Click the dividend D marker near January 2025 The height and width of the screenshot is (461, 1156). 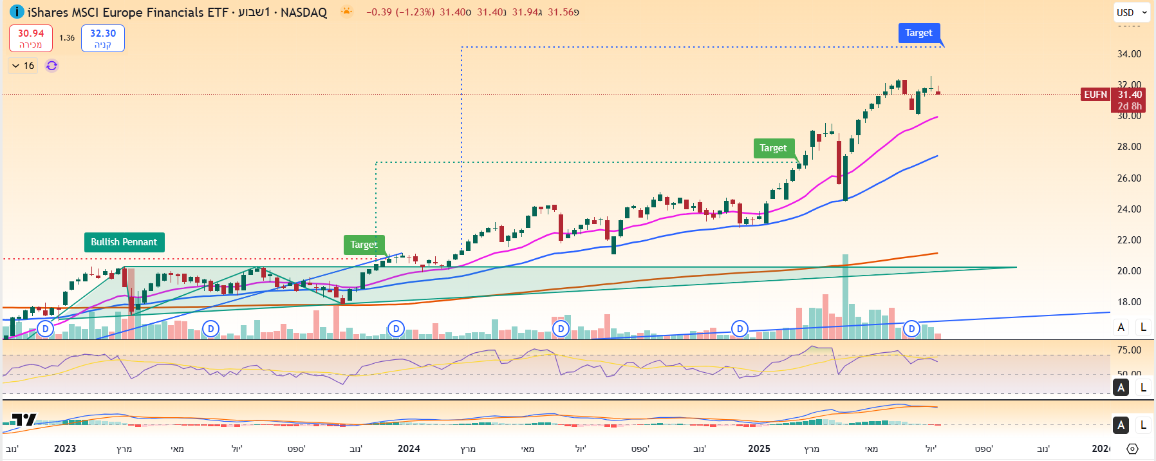(740, 329)
